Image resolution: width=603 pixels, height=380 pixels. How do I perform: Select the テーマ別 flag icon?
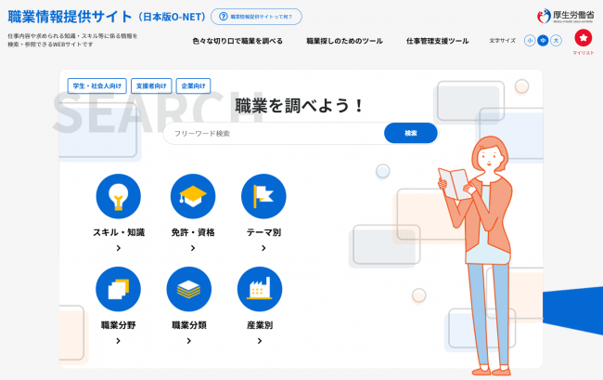pos(263,196)
